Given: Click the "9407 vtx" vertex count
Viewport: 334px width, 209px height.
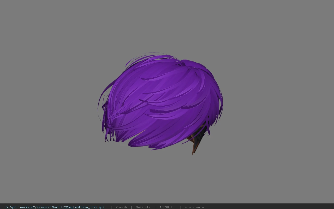Looking at the screenshot, I should 143,207.
